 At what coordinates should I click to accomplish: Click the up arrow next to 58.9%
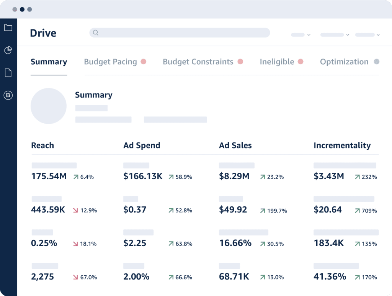pyautogui.click(x=171, y=177)
